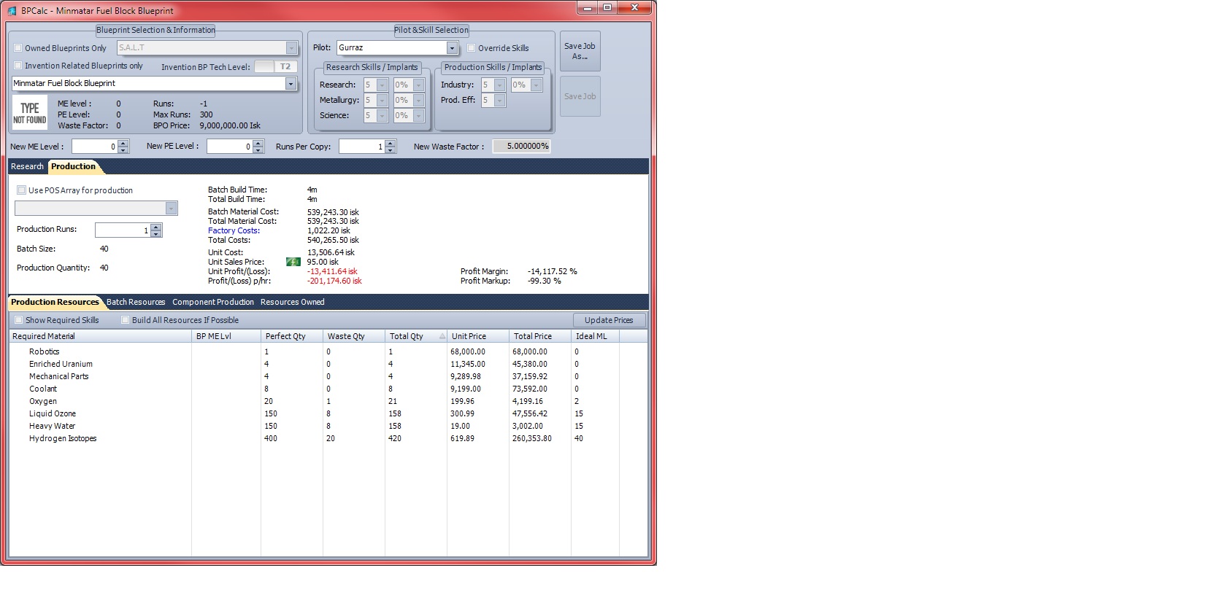The image size is (1211, 595).
Task: Toggle Owned Blueprints Only checkbox
Action: coord(18,48)
